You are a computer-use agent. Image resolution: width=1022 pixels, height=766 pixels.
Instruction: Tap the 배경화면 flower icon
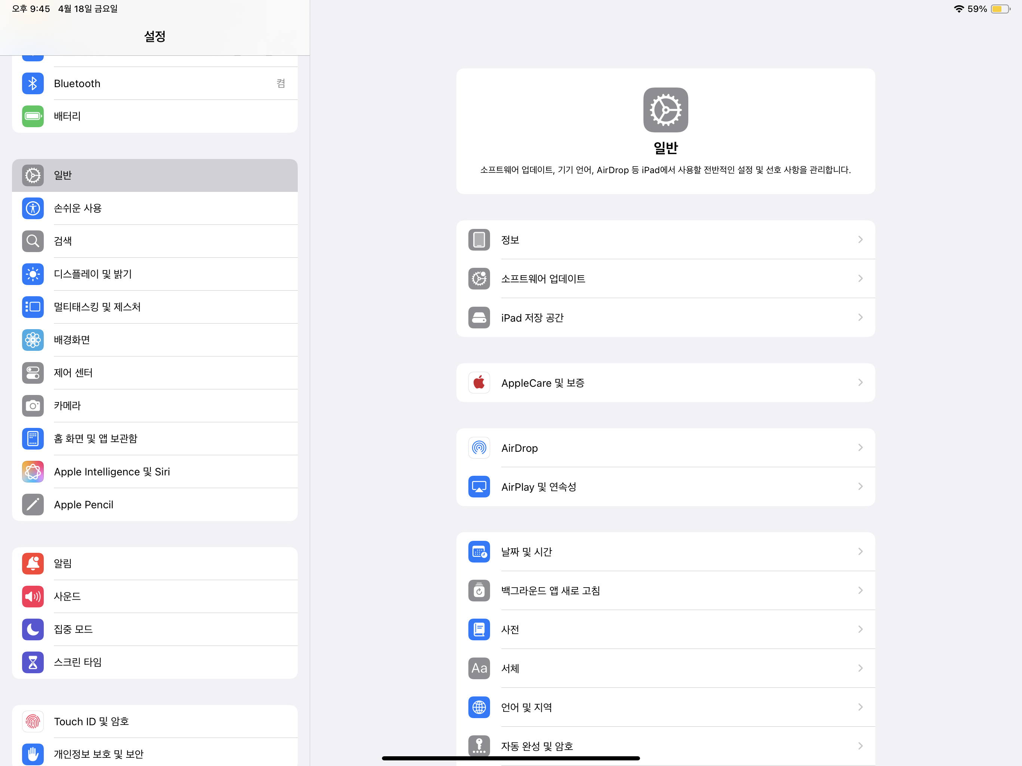(x=33, y=340)
